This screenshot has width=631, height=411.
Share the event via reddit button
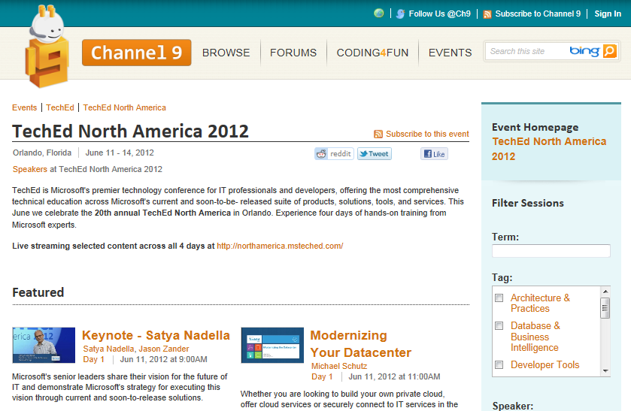coord(334,153)
